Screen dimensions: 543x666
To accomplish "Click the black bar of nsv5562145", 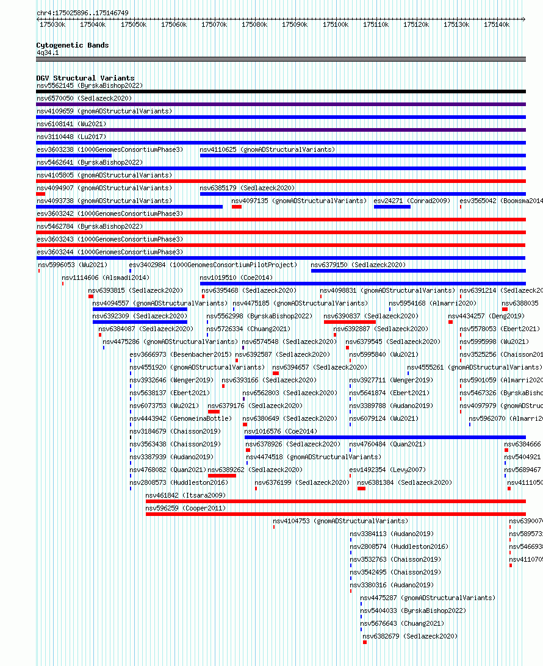I will tap(281, 91).
